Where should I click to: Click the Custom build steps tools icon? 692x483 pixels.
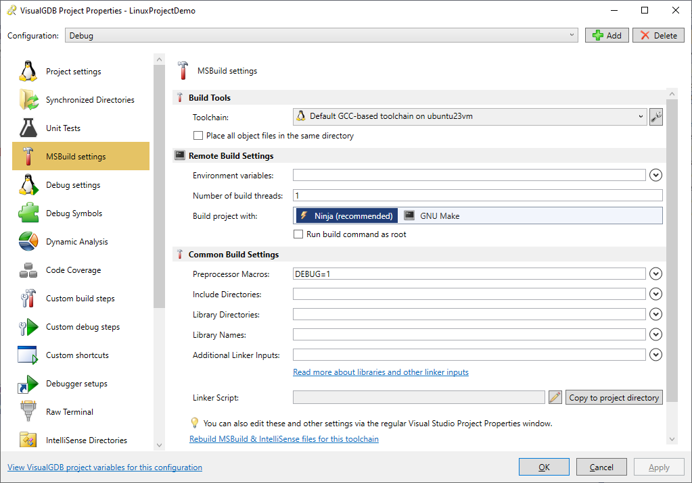pyautogui.click(x=28, y=298)
